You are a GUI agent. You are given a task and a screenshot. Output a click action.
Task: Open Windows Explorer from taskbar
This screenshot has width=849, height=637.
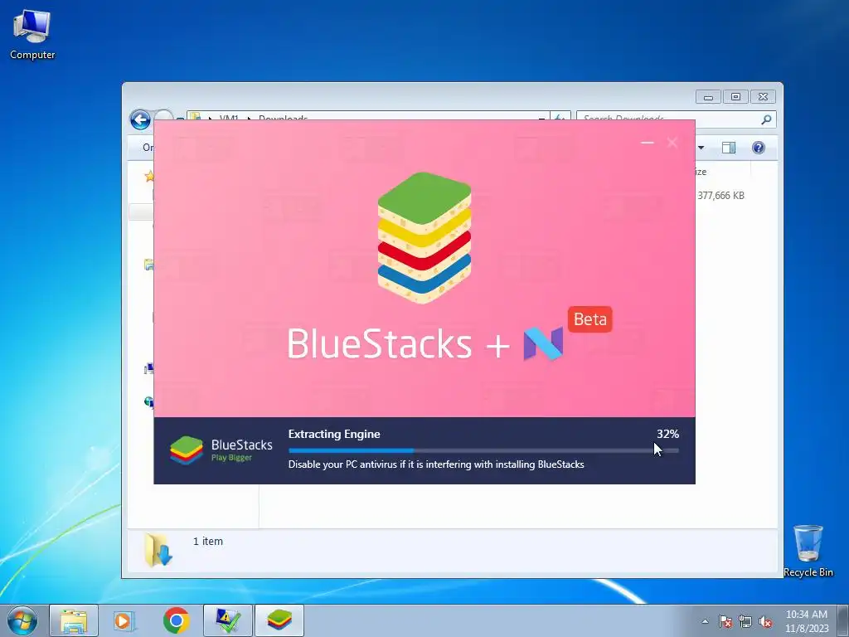tap(74, 620)
